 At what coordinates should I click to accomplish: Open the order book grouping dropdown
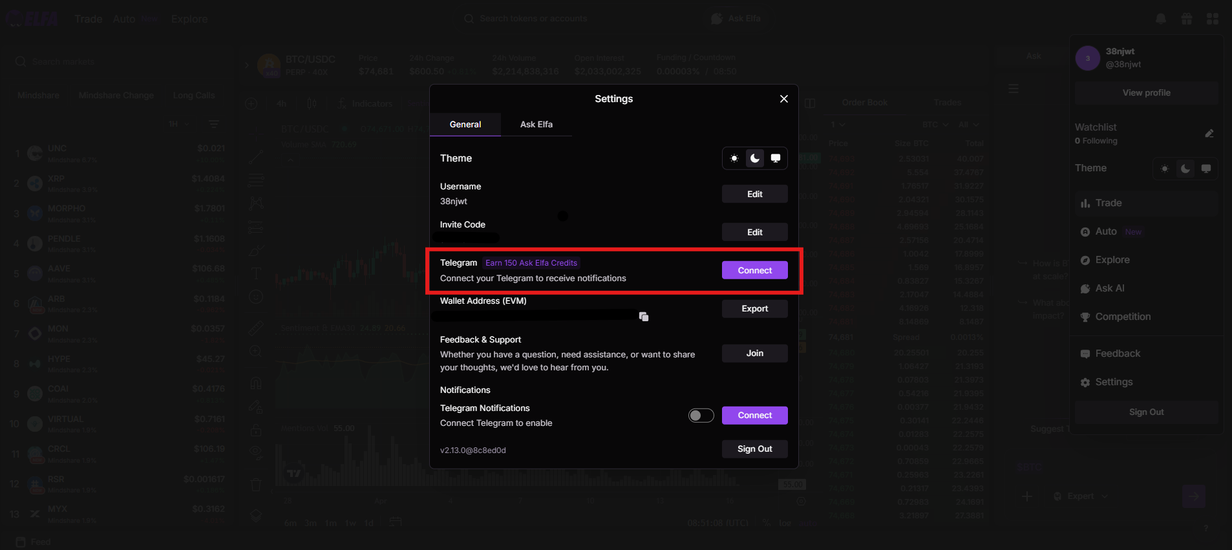(x=838, y=124)
